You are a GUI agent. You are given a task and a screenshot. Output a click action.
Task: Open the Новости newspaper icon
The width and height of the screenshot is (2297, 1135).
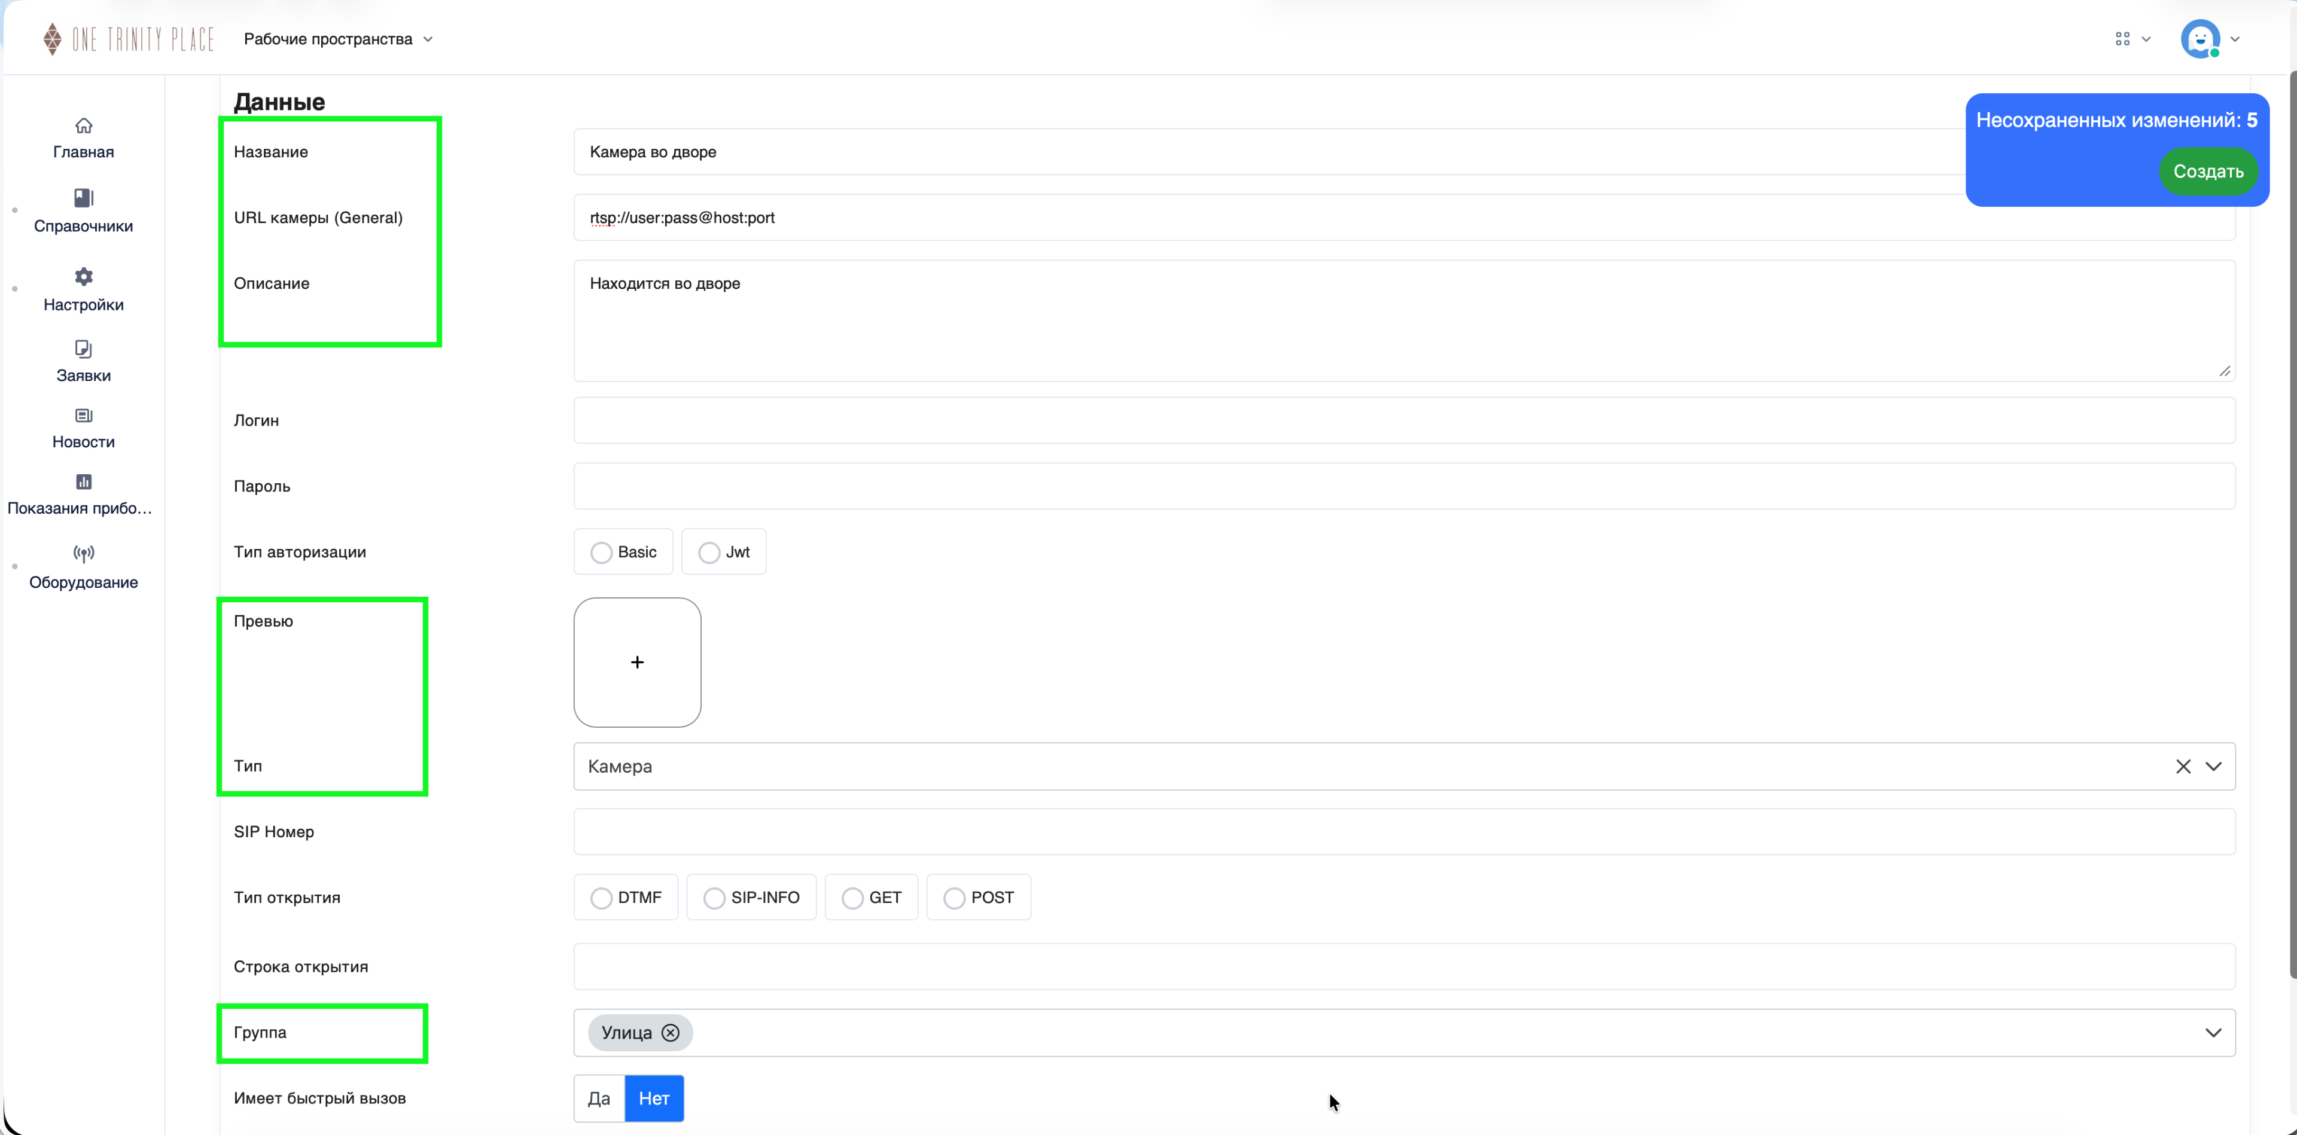pyautogui.click(x=84, y=416)
